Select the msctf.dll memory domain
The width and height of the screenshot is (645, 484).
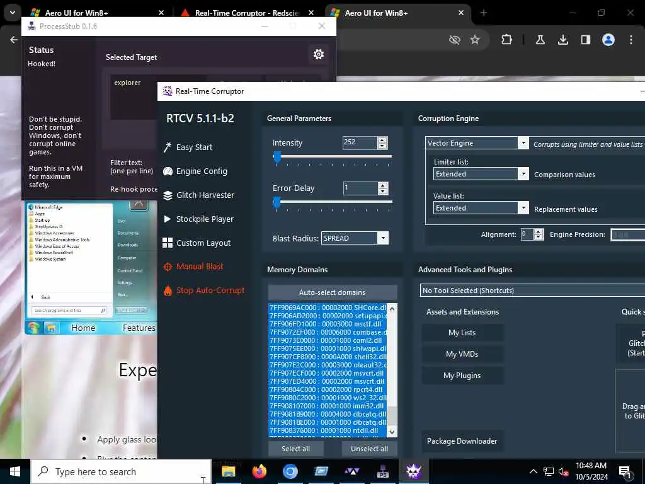coord(328,324)
